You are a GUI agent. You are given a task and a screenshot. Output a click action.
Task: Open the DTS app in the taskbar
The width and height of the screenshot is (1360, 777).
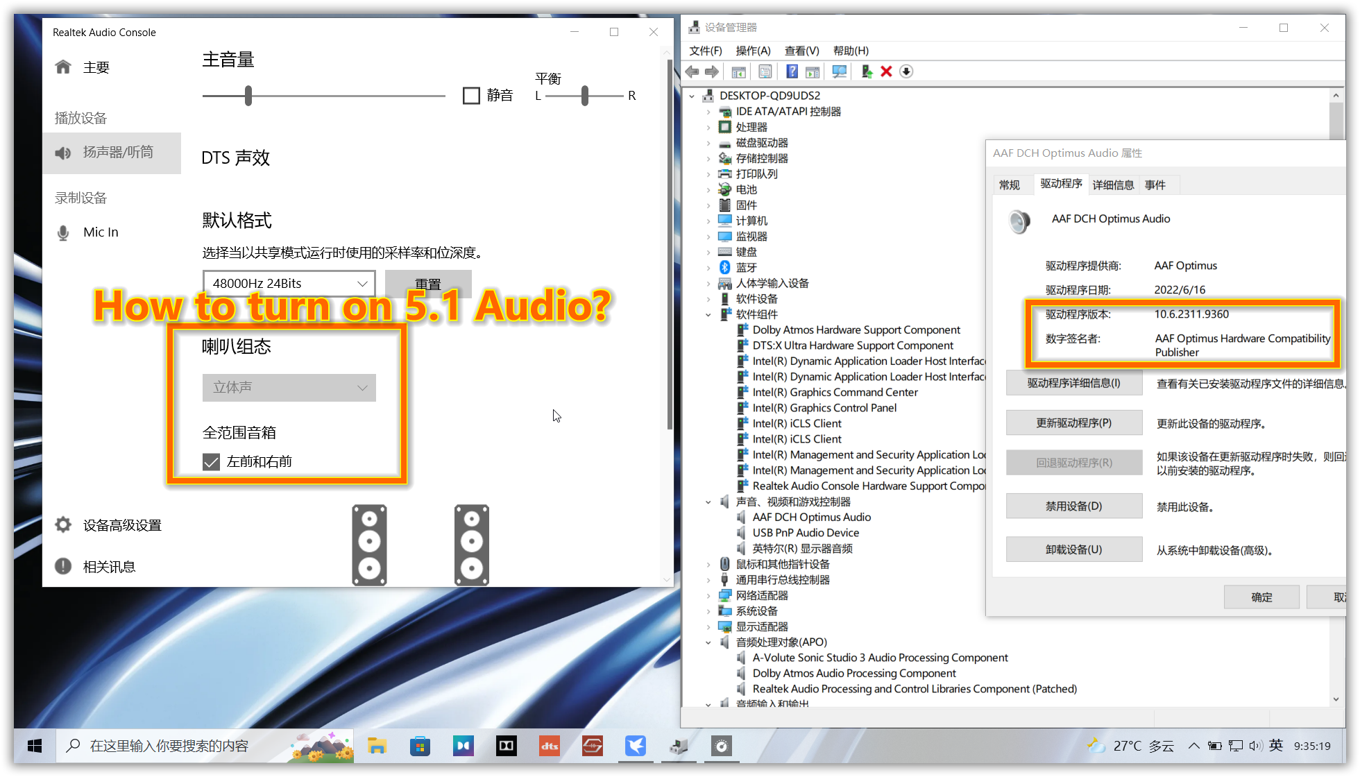point(550,746)
